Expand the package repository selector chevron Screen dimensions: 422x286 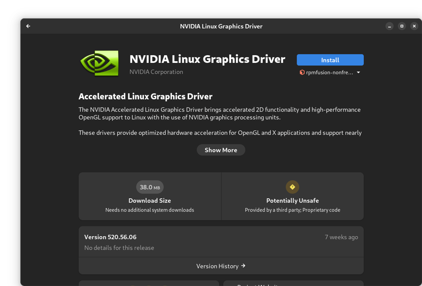pyautogui.click(x=358, y=72)
